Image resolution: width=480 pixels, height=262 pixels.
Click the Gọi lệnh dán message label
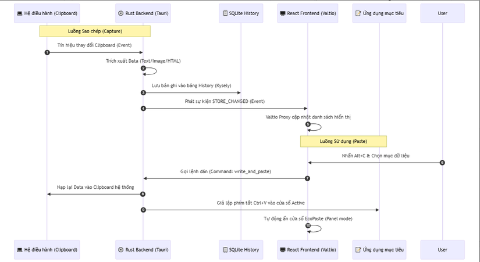(225, 171)
